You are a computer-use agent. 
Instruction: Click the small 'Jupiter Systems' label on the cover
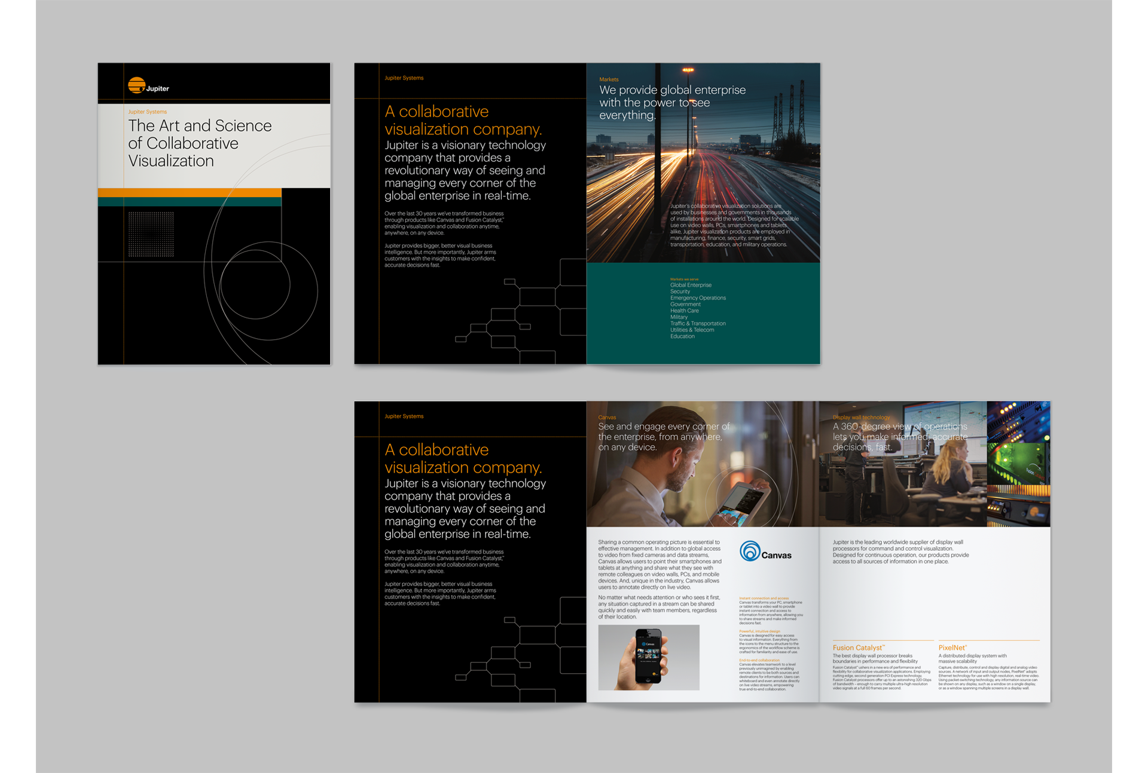point(147,112)
